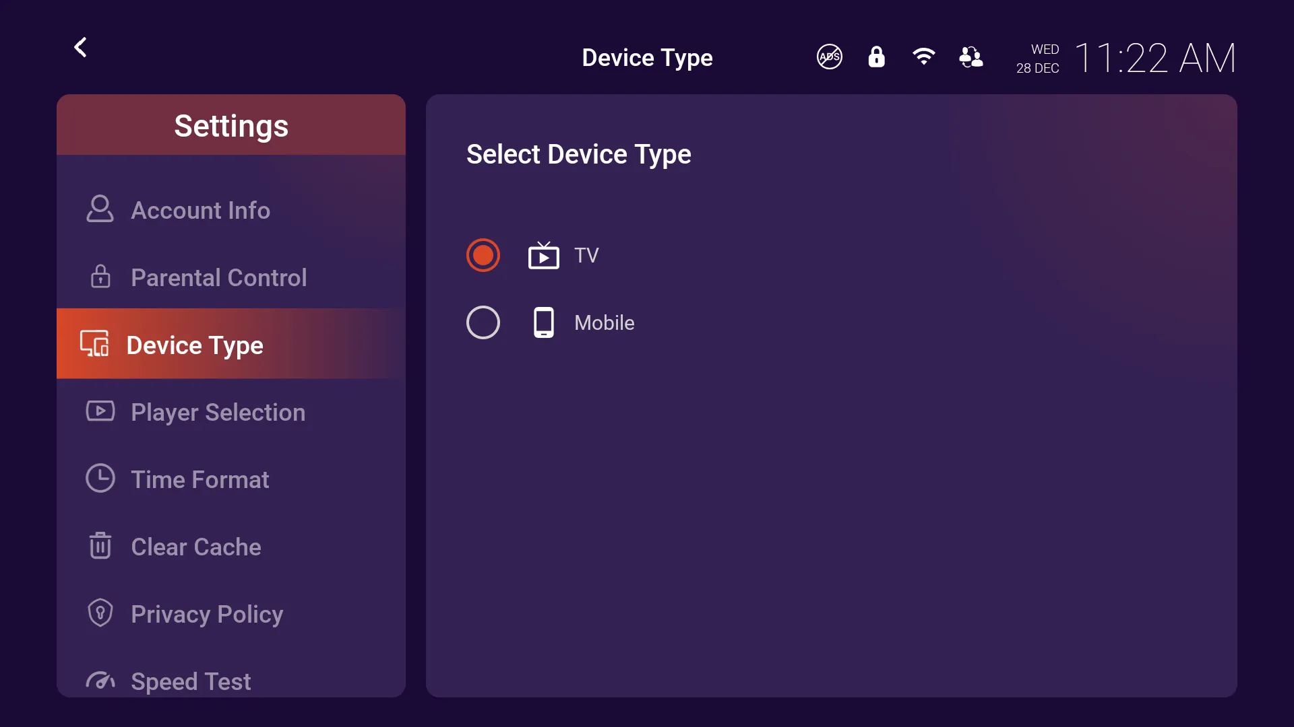Click the Mobile phone icon
This screenshot has height=727, width=1294.
(x=544, y=322)
